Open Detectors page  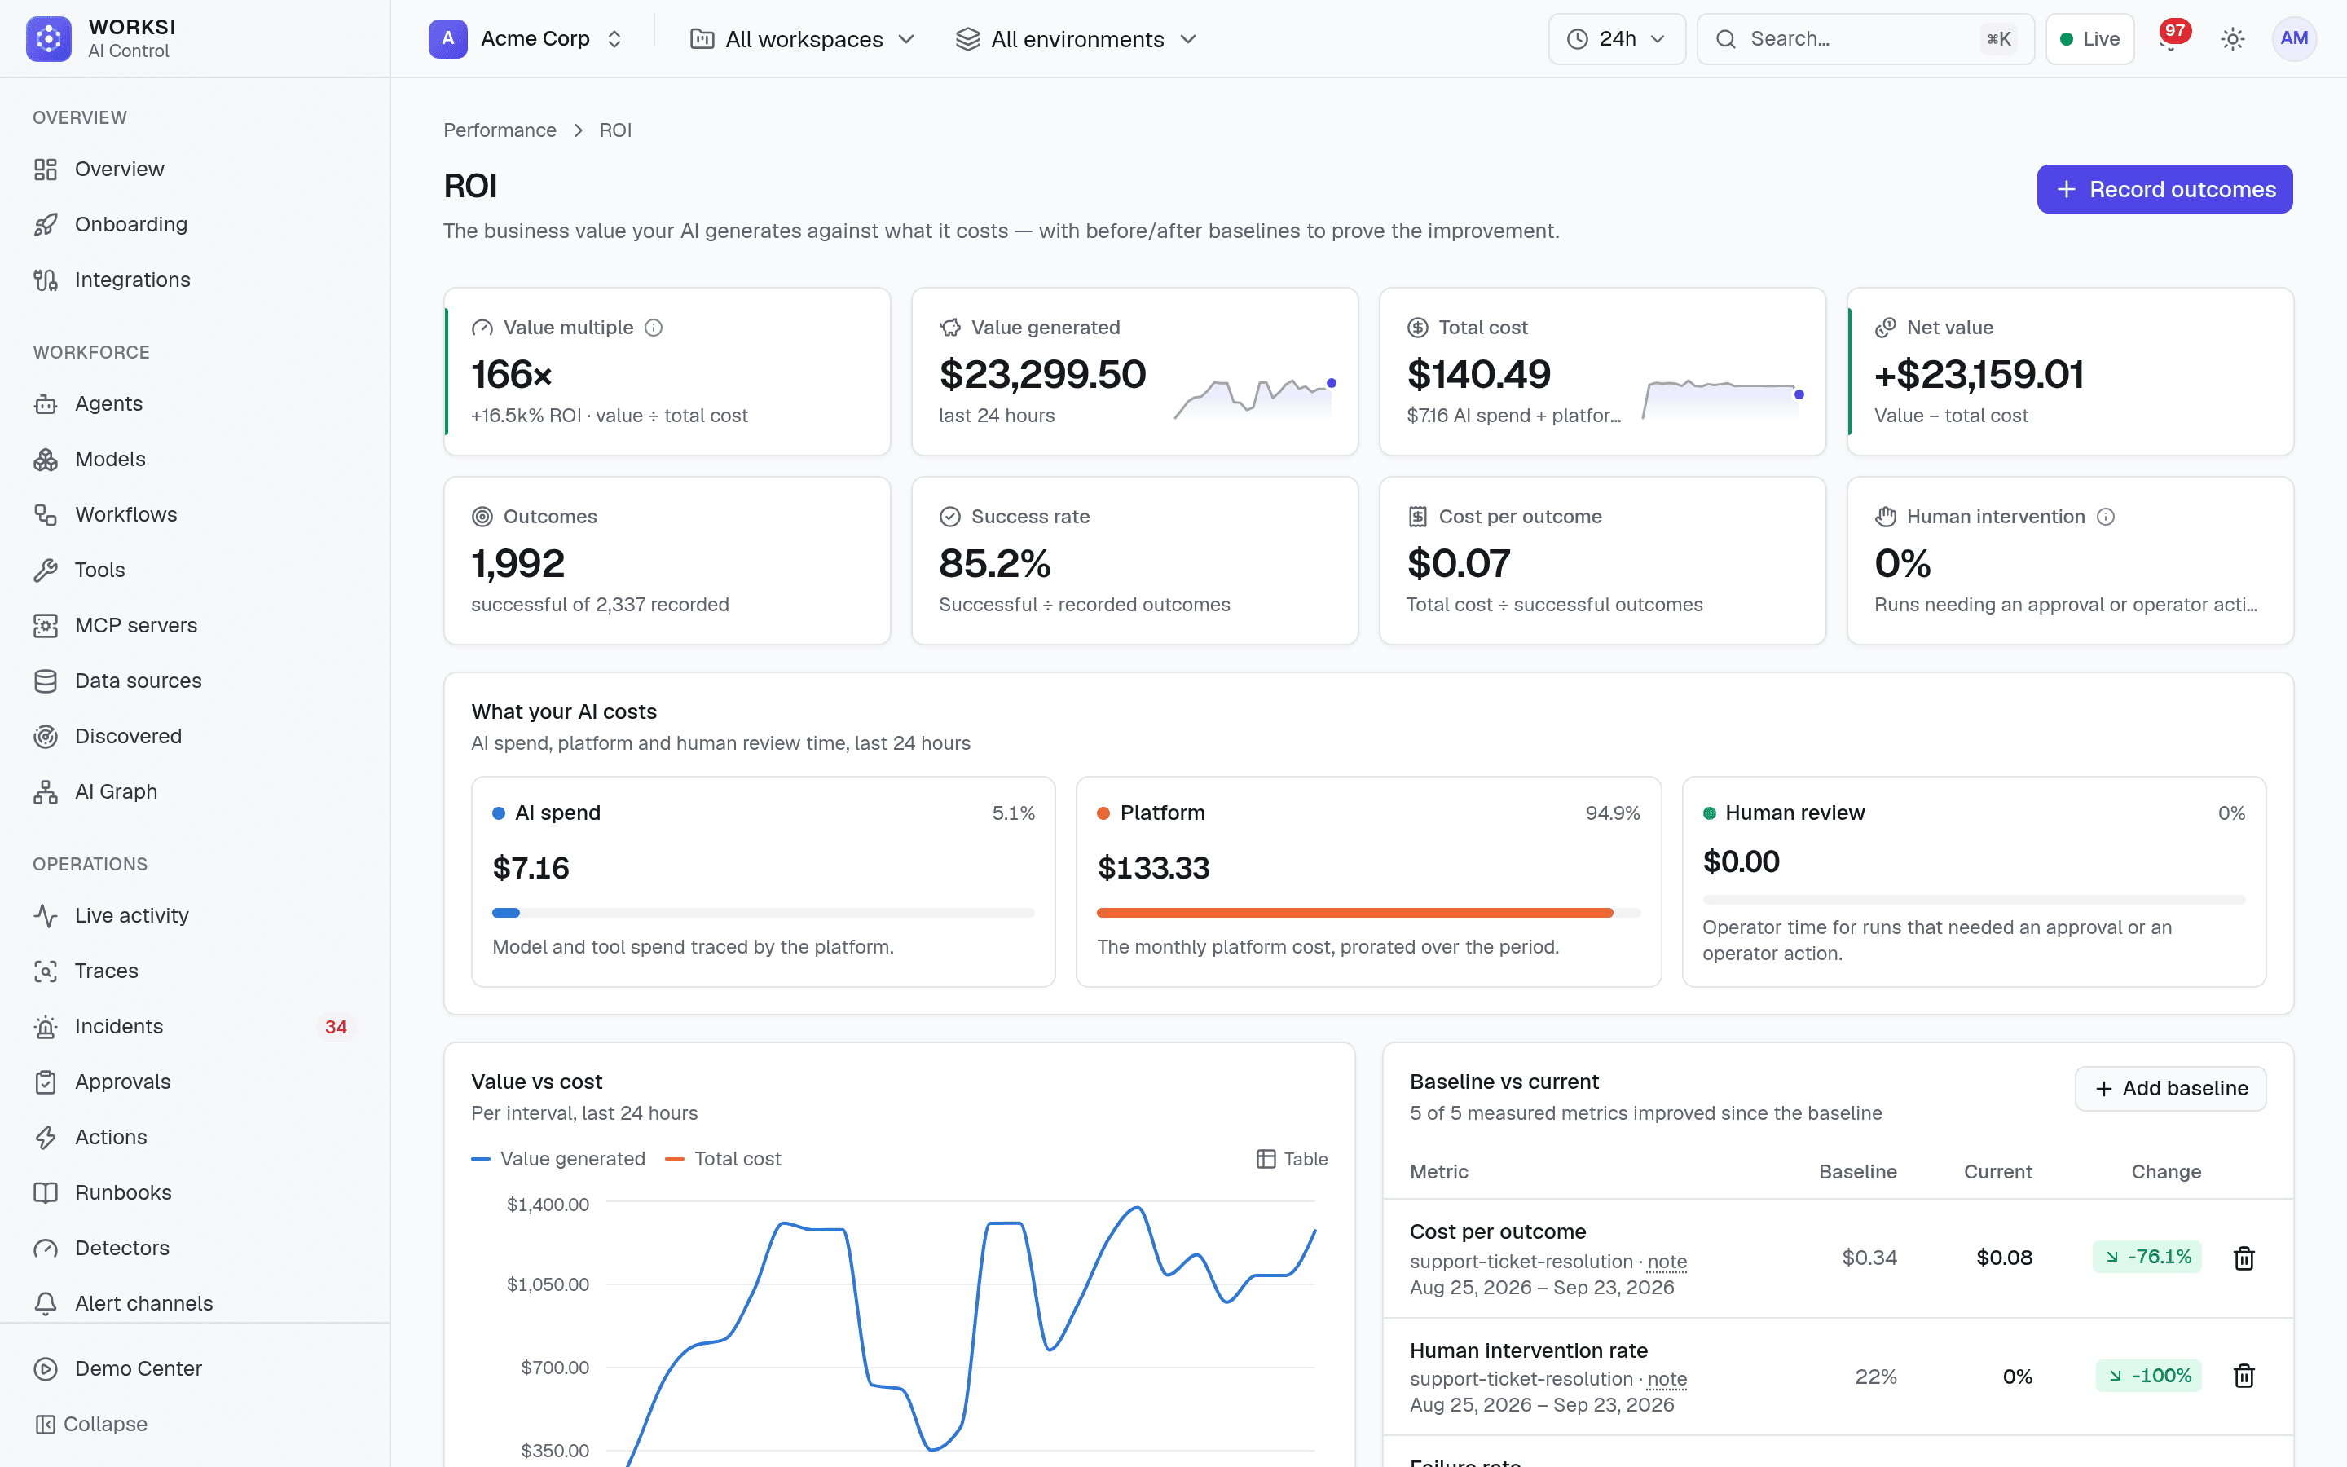pyautogui.click(x=194, y=1247)
